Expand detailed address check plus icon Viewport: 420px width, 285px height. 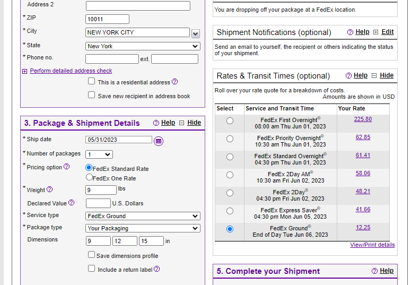(x=24, y=71)
